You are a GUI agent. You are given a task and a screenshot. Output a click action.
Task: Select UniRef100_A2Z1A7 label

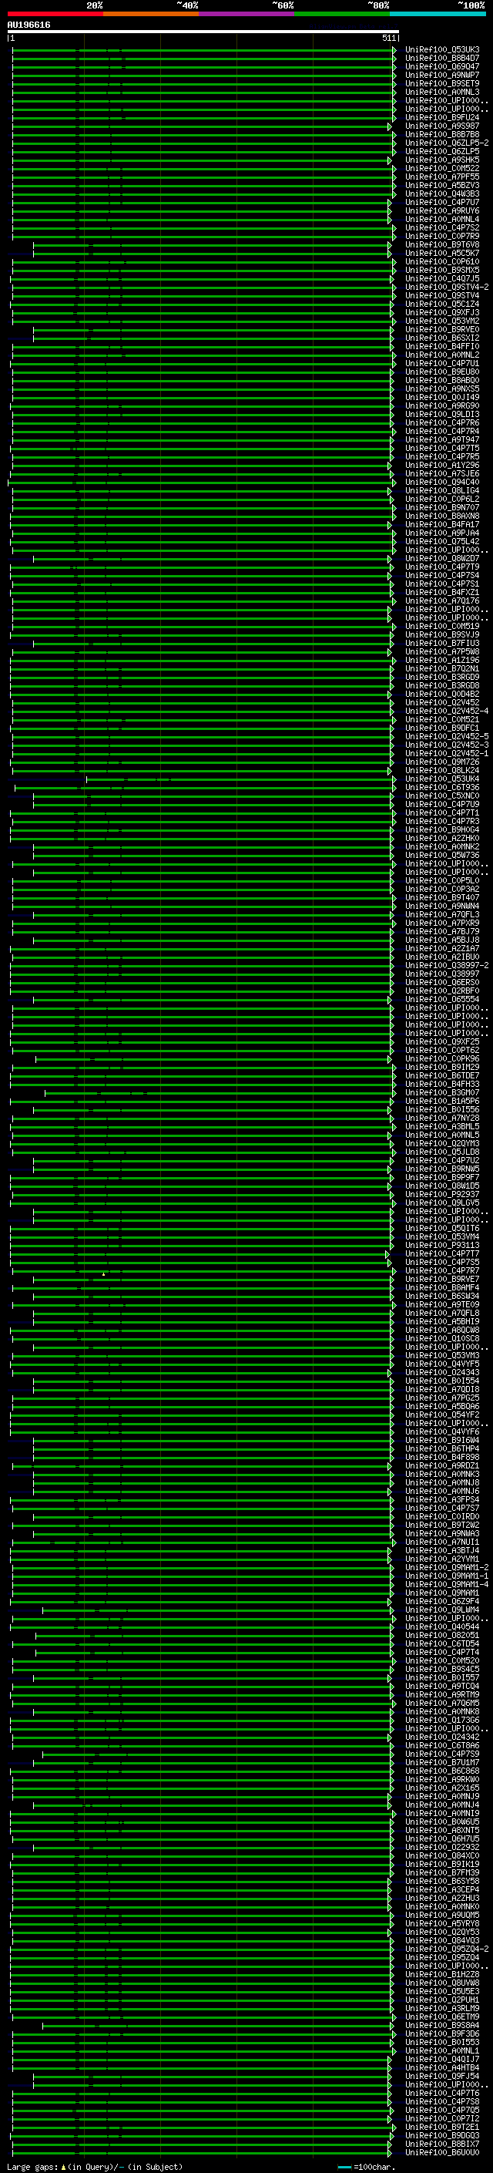pyautogui.click(x=442, y=948)
